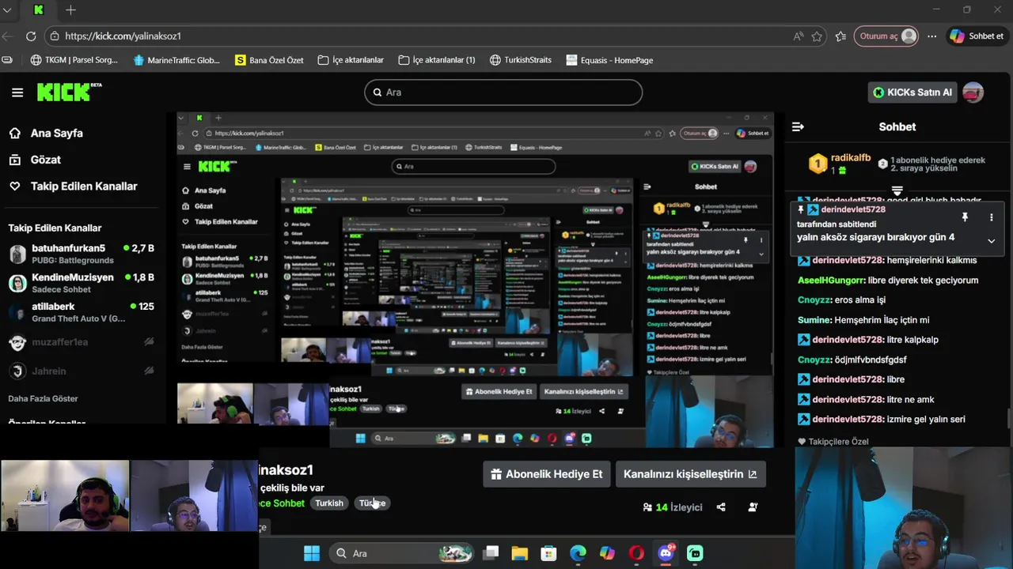This screenshot has height=569, width=1013.
Task: Click the Abonelik Hediye Et button
Action: coord(547,474)
